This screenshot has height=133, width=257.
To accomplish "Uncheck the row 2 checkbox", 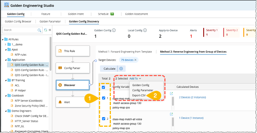I will pos(103,119).
